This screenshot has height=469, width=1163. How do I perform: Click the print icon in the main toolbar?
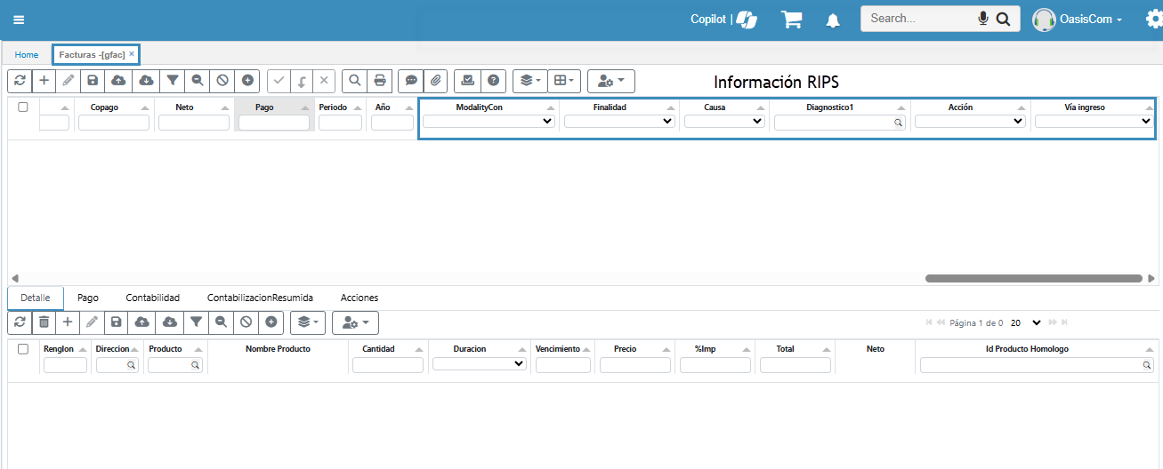point(380,81)
